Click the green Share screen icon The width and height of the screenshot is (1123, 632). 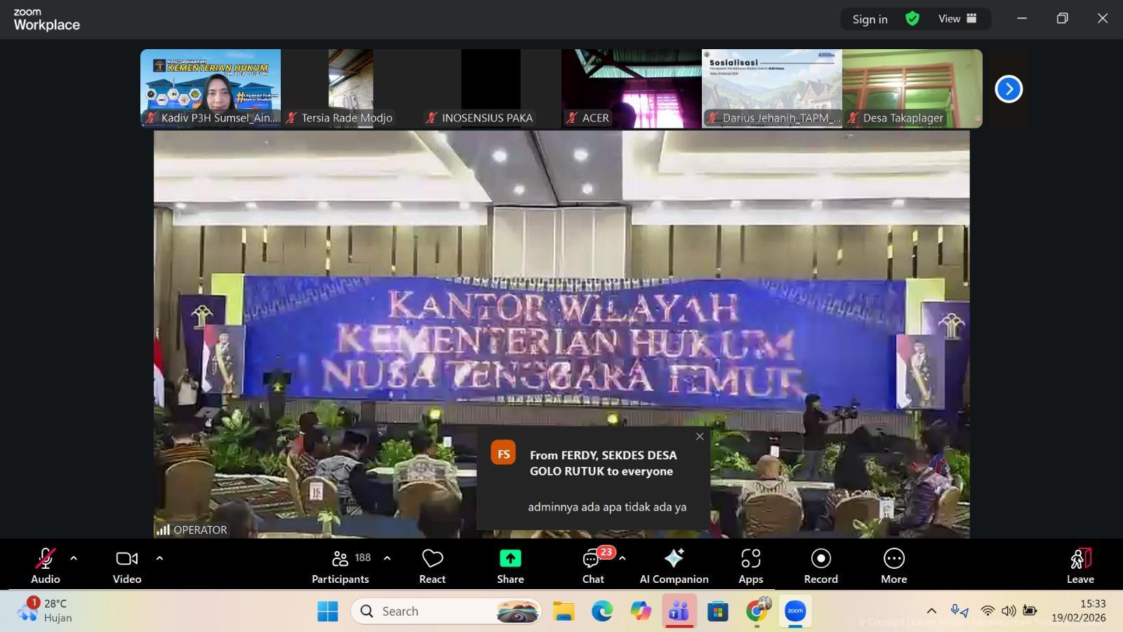coord(510,559)
